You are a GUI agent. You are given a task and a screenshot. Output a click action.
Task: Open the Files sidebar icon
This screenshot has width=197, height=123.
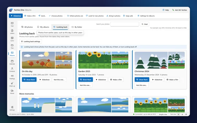point(12,46)
